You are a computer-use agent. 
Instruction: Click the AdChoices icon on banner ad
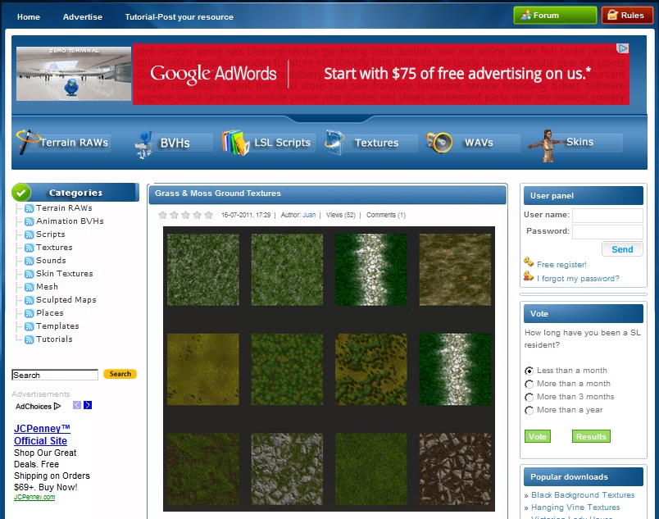coord(623,48)
